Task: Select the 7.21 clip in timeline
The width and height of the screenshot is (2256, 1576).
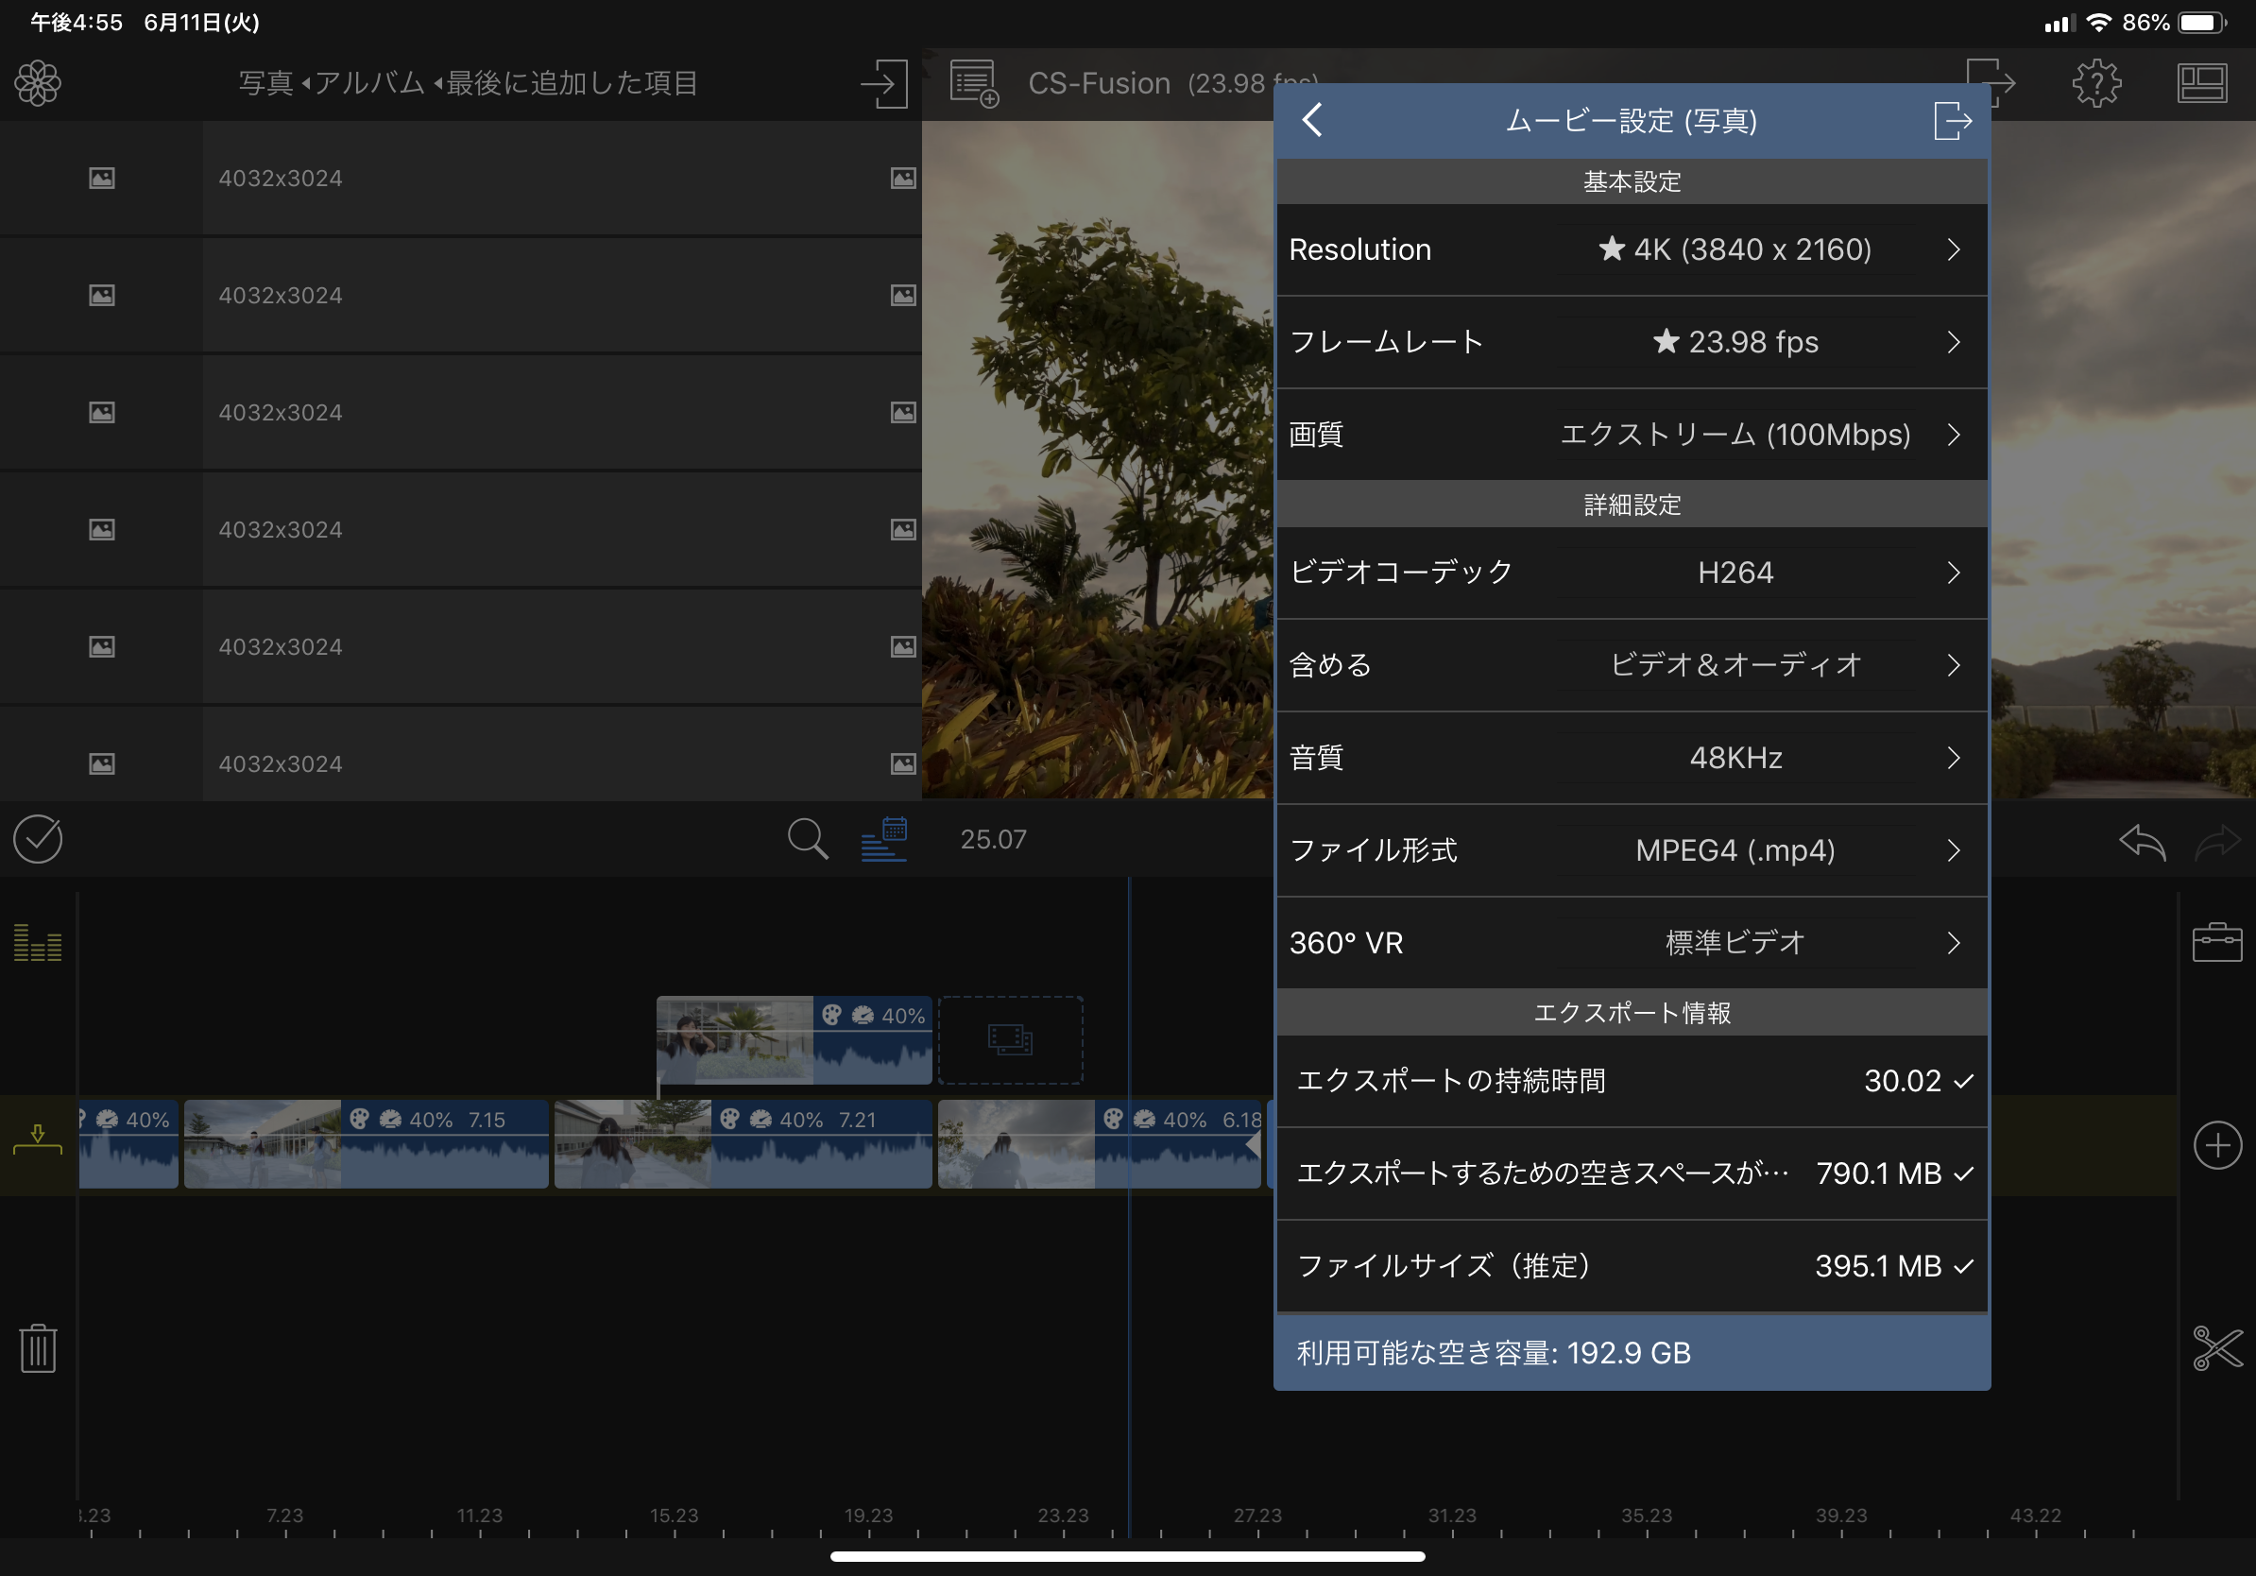Action: click(742, 1144)
